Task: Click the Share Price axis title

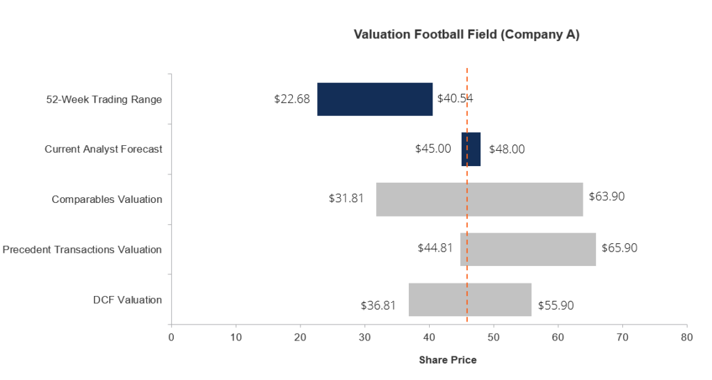Action: point(448,360)
